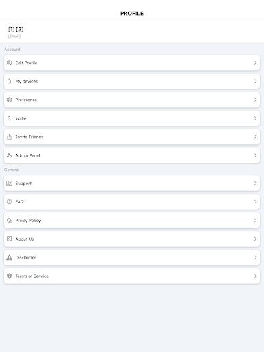Go to the Admin Panel
264x352 pixels.
tap(132, 155)
